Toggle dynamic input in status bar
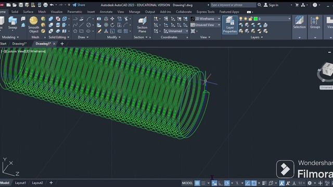 pyautogui.click(x=214, y=183)
